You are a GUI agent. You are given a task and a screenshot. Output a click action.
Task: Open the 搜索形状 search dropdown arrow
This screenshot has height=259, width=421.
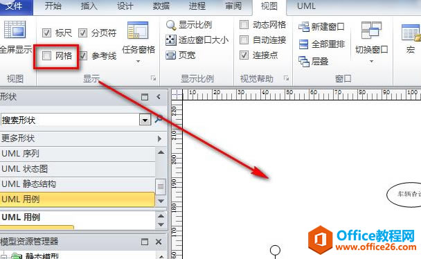(x=145, y=120)
